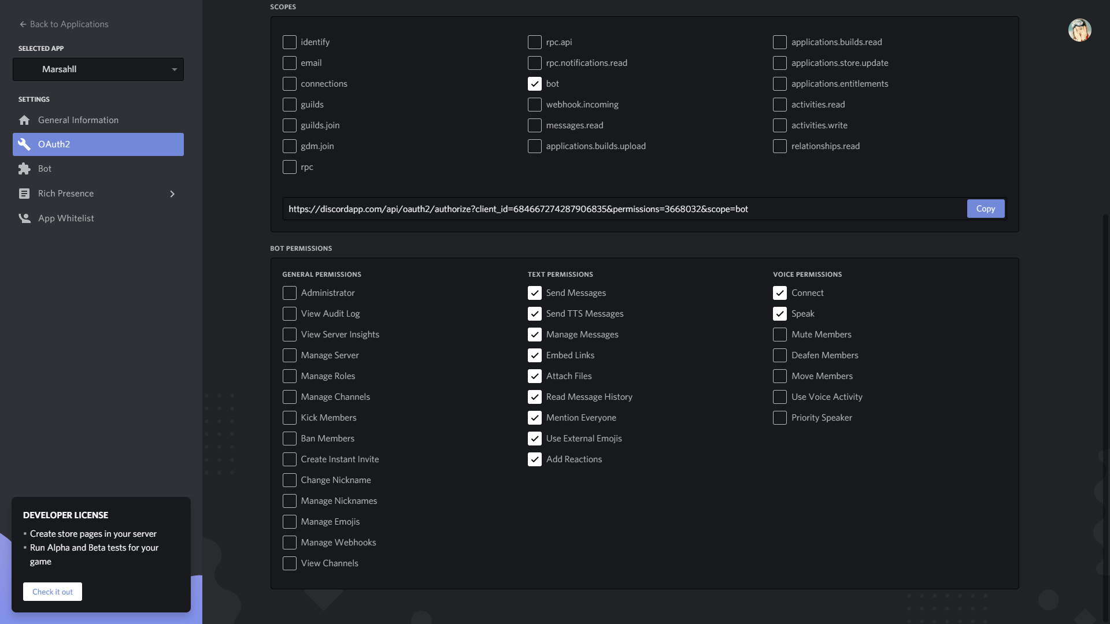Open the General Information settings page
Image resolution: width=1110 pixels, height=624 pixels.
pyautogui.click(x=78, y=120)
